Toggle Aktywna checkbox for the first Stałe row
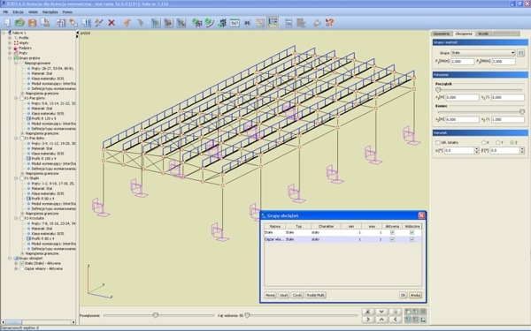Viewport: 531px width, 331px height. (x=392, y=232)
